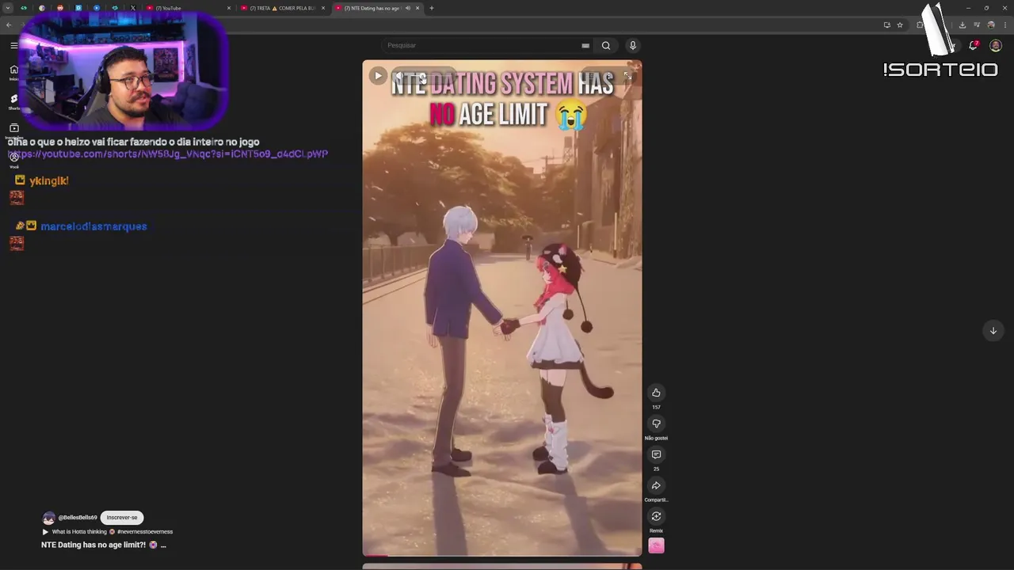Click the Início home sidebar icon
Image resolution: width=1014 pixels, height=570 pixels.
click(13, 71)
